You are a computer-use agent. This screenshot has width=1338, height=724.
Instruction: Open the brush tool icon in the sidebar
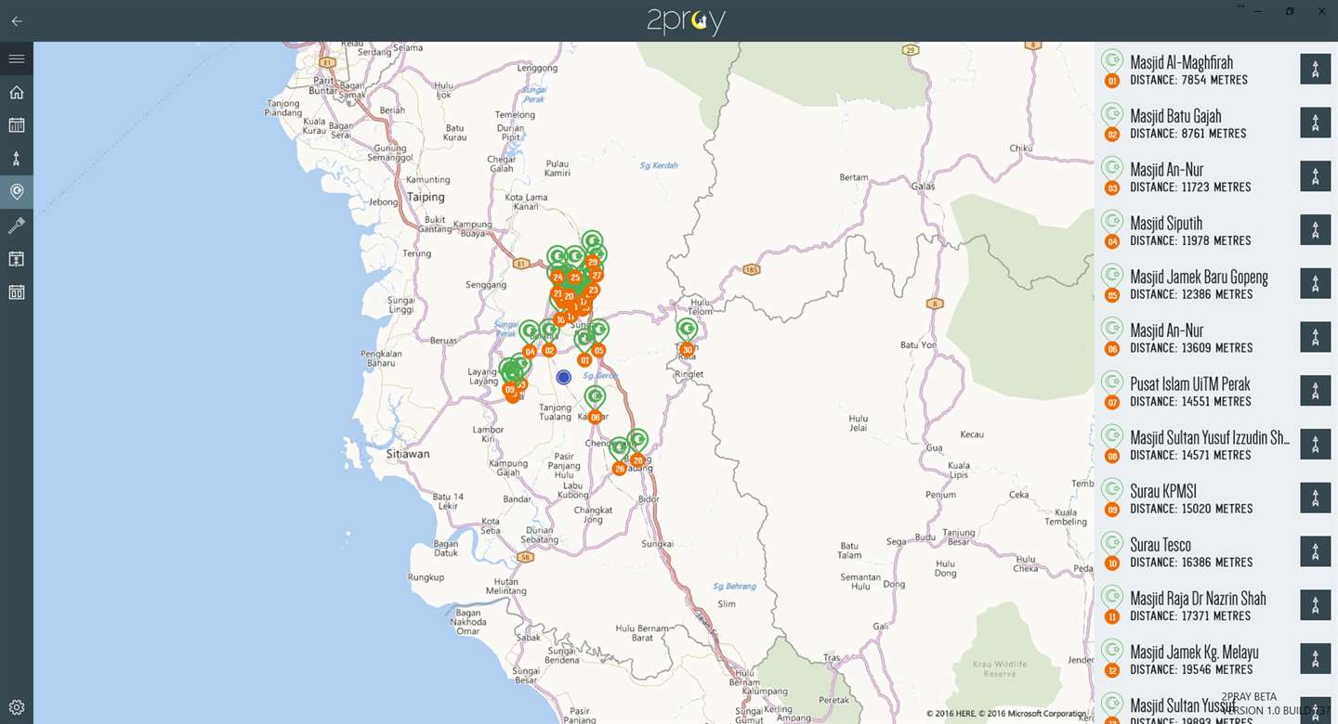[x=17, y=226]
